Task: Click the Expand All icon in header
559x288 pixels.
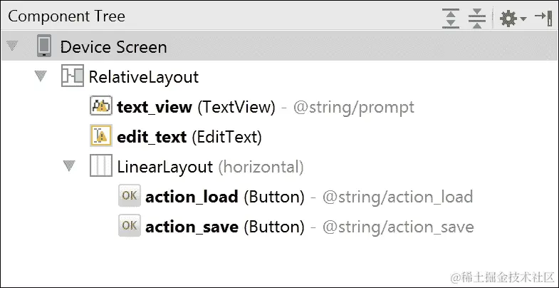Action: tap(451, 17)
